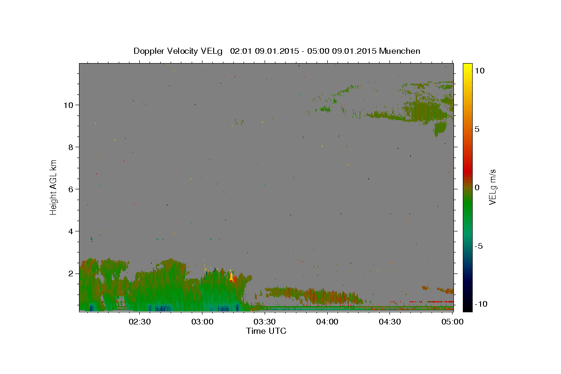The width and height of the screenshot is (561, 374).
Task: Click the colorbar value 10 label
Action: [x=479, y=71]
